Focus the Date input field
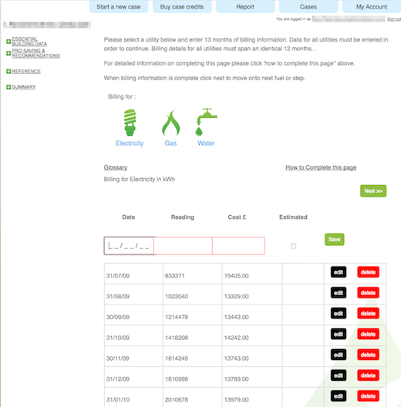401x407 pixels. (129, 246)
